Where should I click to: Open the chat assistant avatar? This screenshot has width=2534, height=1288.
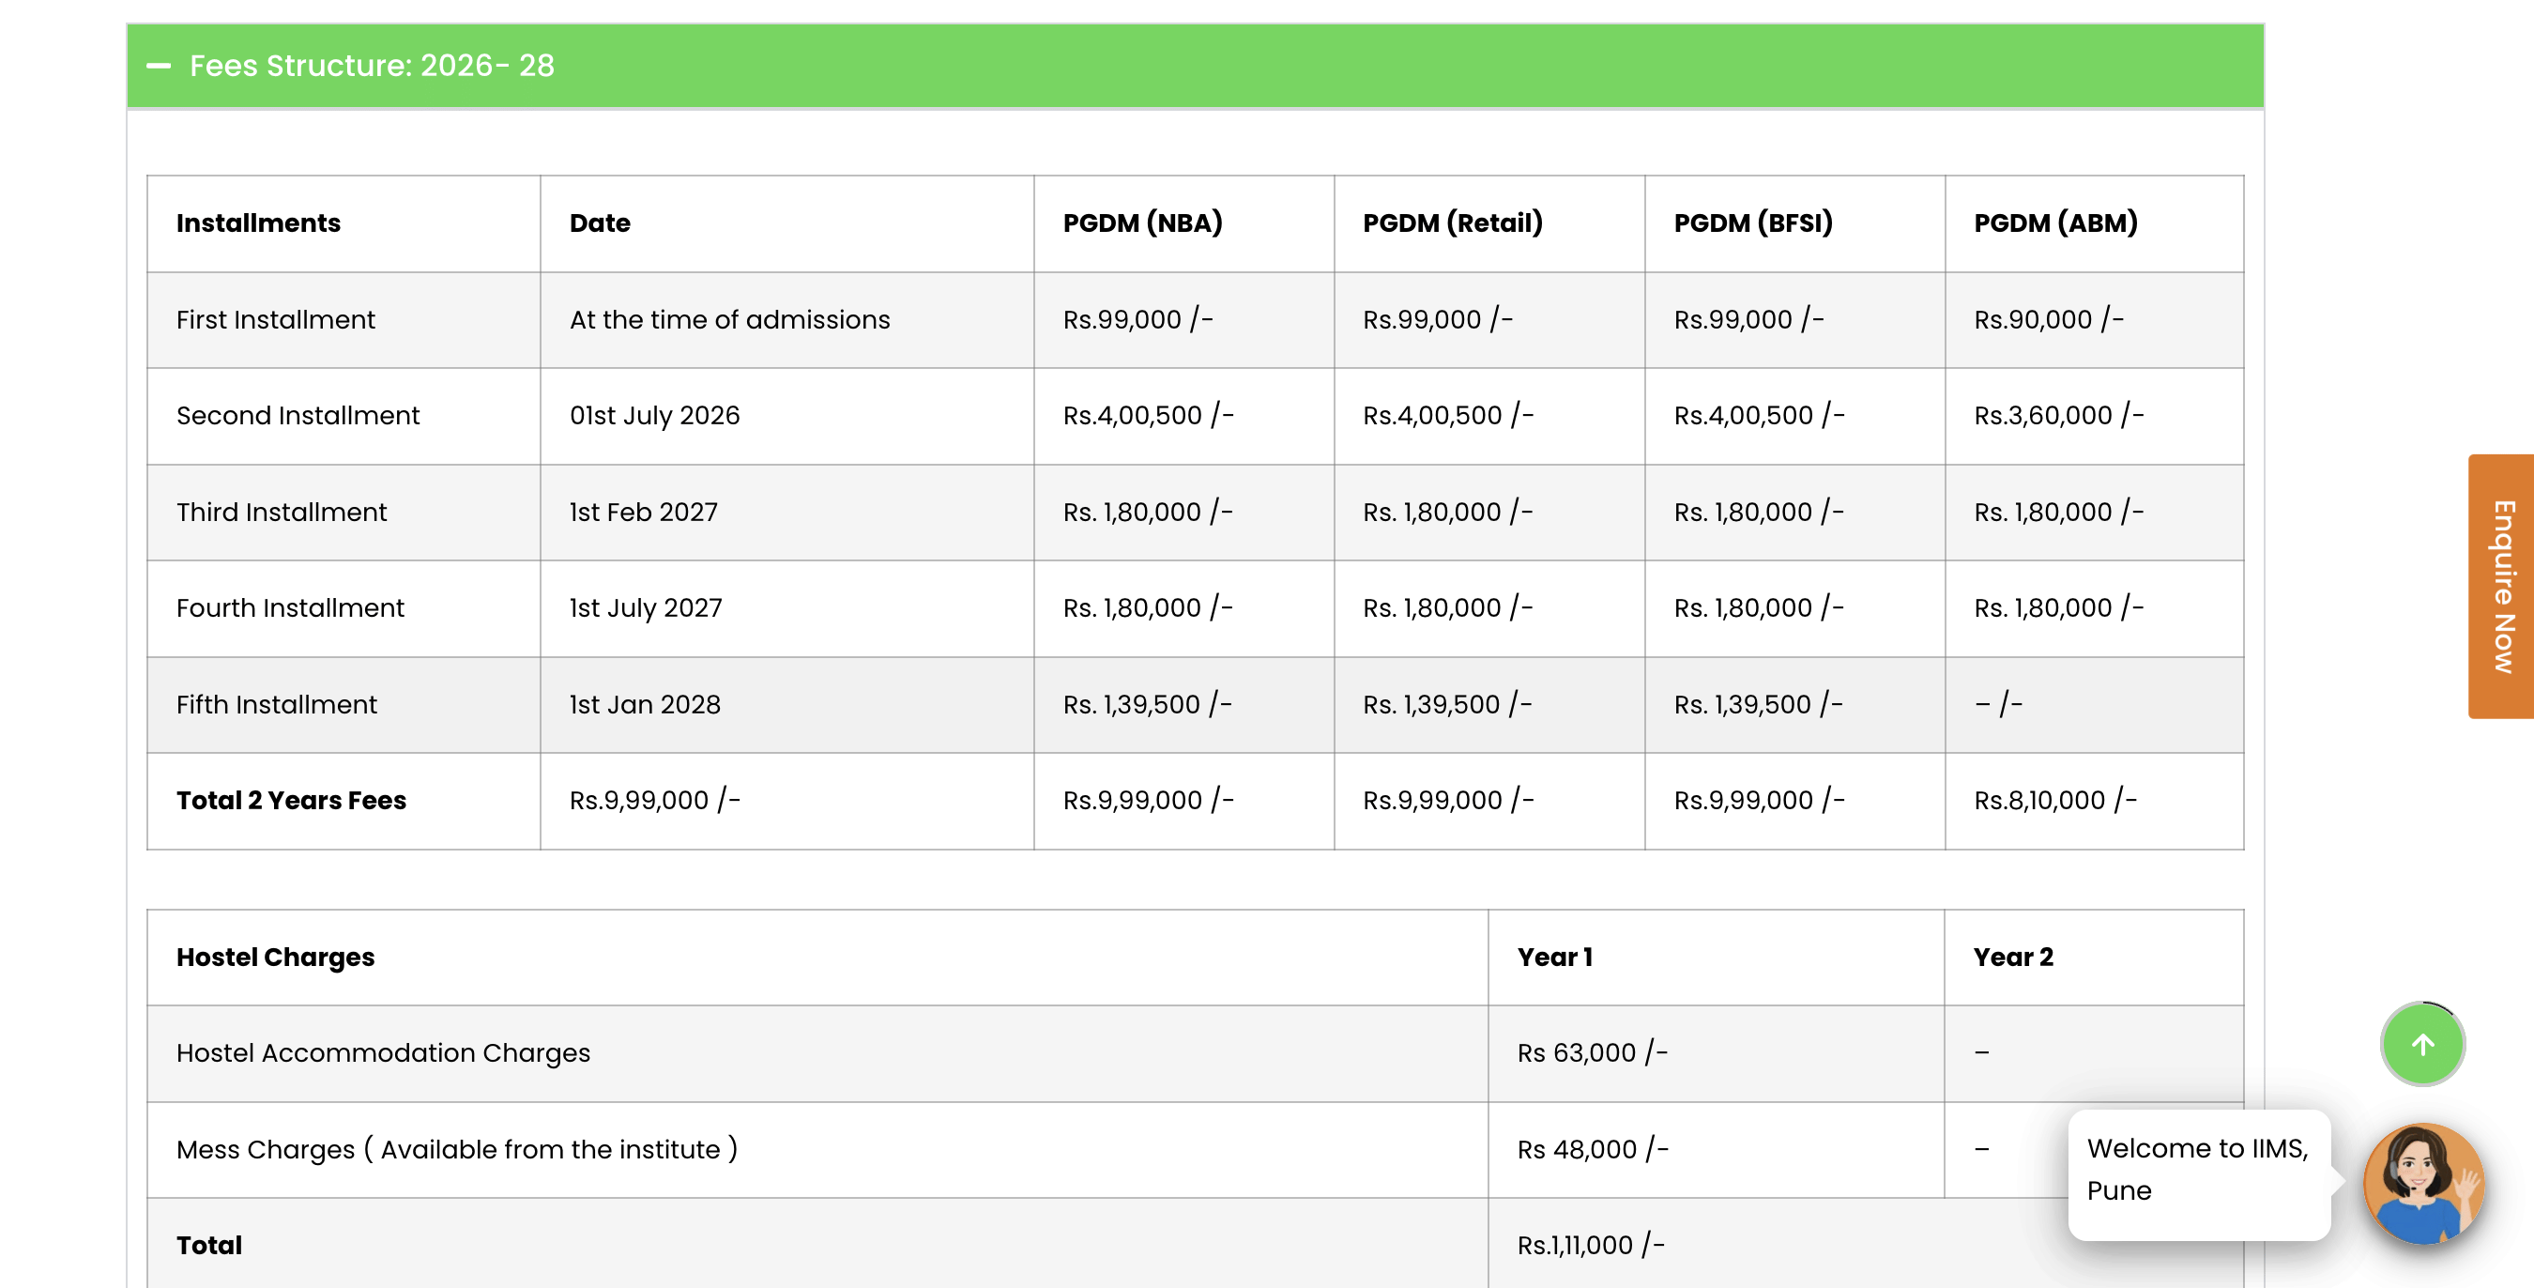2422,1183
